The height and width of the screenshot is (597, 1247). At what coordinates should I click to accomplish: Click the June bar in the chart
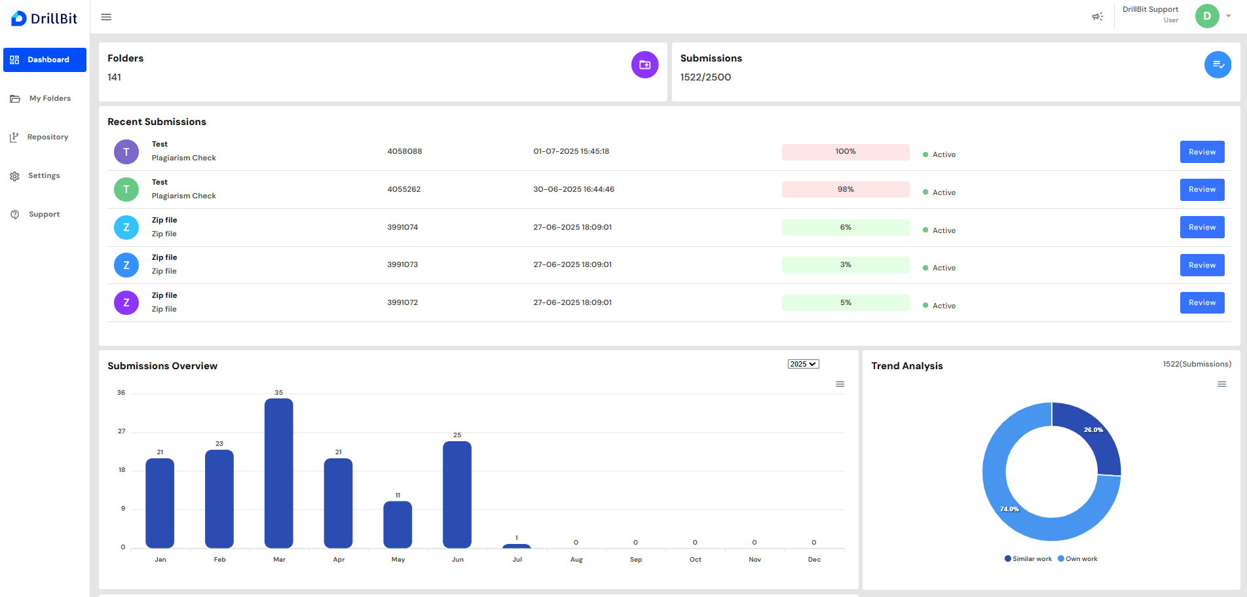click(457, 494)
